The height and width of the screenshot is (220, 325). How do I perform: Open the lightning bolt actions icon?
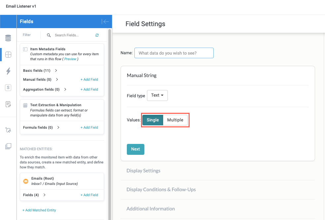[8, 71]
